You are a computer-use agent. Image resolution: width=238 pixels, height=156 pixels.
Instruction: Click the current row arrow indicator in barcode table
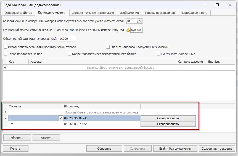(5, 118)
